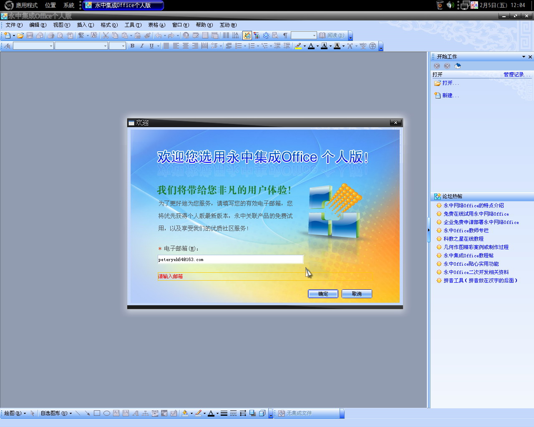Click the Numbered list icon
The width and height of the screenshot is (534, 427).
point(252,46)
